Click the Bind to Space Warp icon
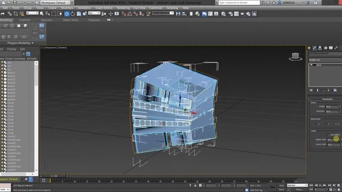This screenshot has height=192, width=342. point(22,14)
